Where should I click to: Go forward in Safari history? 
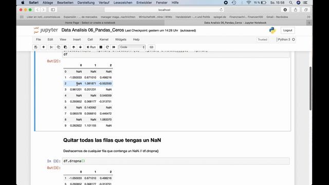coord(43,10)
